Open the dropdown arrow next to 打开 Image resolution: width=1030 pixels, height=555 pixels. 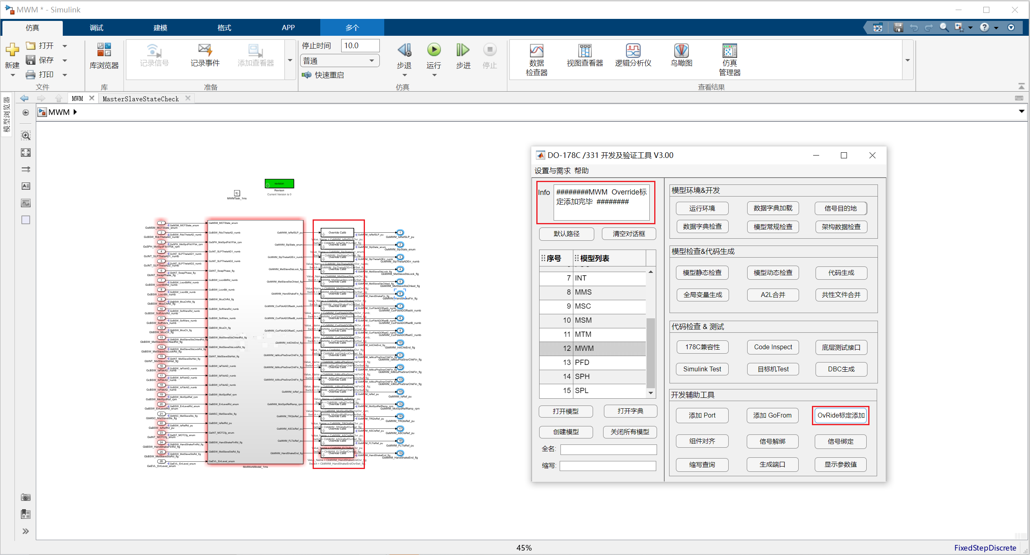65,46
